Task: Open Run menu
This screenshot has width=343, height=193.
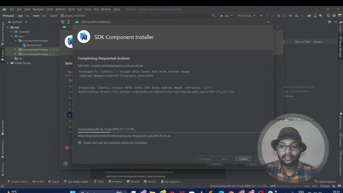Action: click(79, 10)
